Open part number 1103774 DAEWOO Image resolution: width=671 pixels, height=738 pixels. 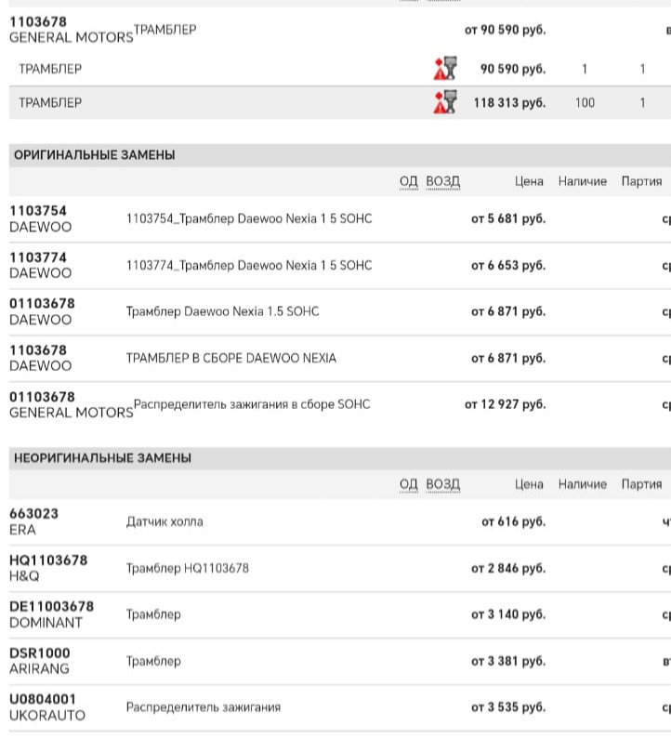pyautogui.click(x=38, y=257)
